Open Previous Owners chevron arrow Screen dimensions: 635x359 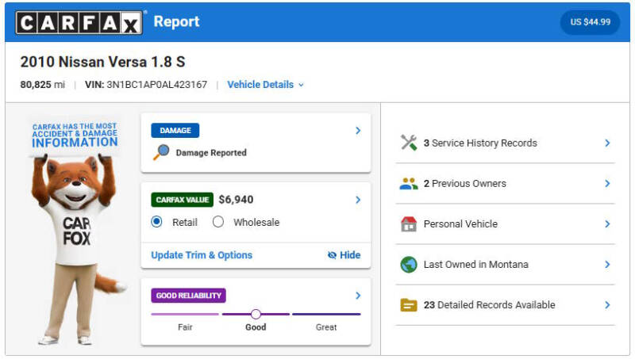607,184
